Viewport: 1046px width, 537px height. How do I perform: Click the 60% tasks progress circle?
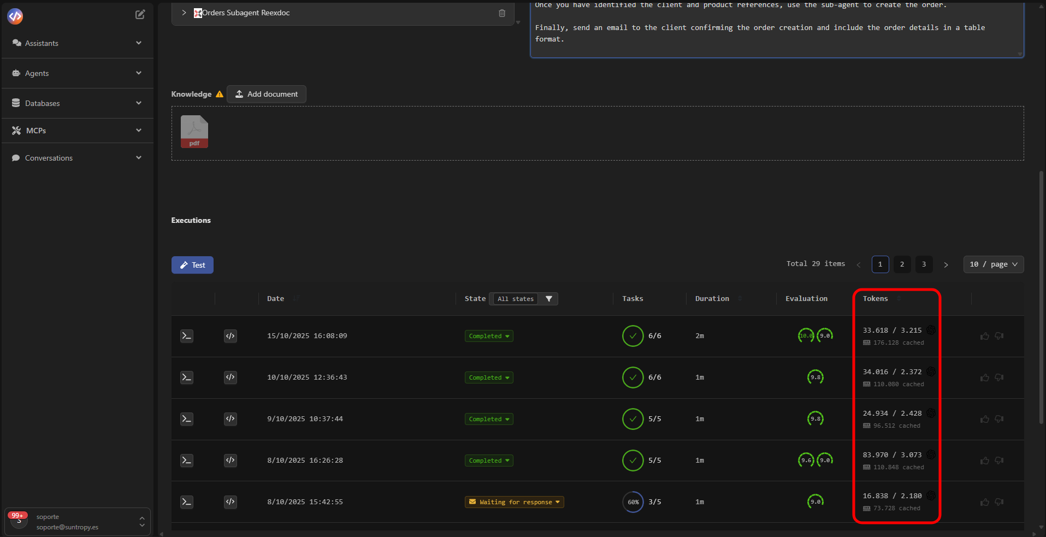click(x=633, y=502)
